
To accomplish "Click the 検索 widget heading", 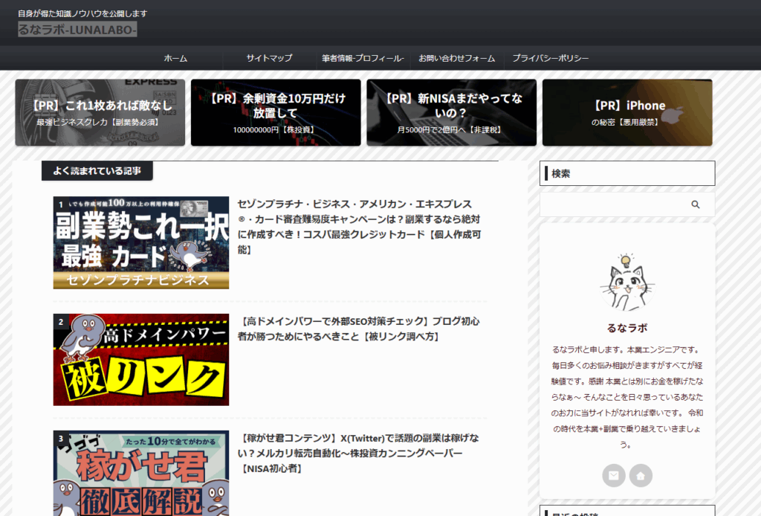I will (627, 173).
